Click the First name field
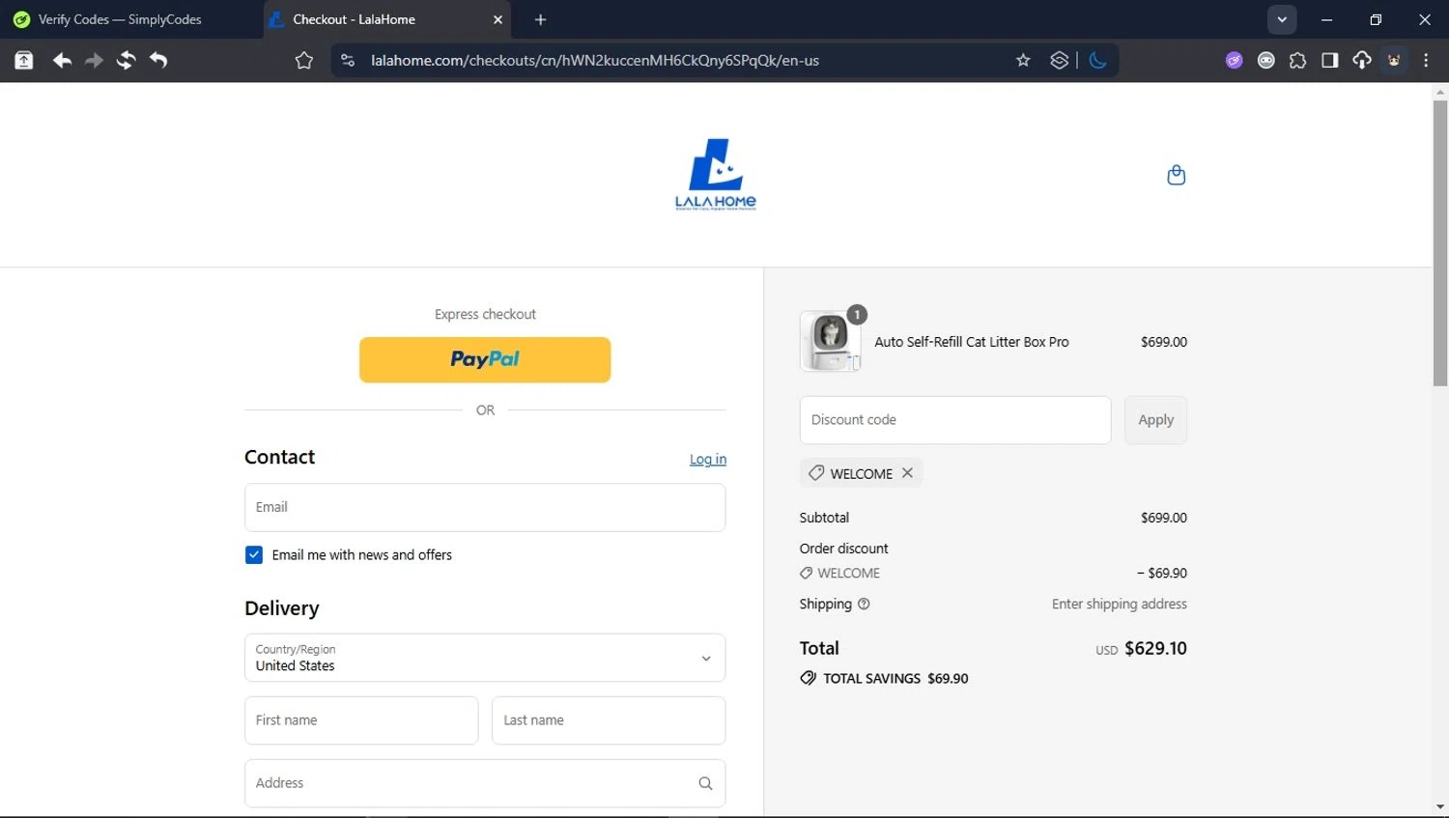 pos(361,720)
